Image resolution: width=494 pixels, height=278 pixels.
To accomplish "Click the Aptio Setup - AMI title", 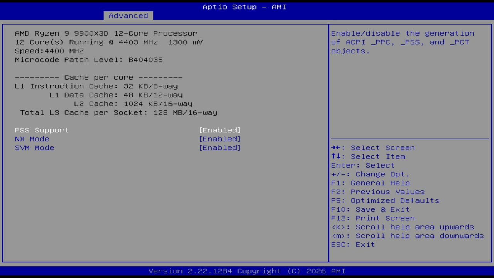I will coord(245,7).
